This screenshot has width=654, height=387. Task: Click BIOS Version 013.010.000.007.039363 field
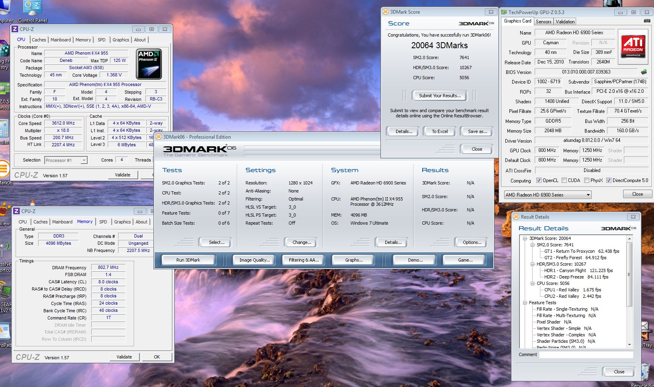point(586,72)
